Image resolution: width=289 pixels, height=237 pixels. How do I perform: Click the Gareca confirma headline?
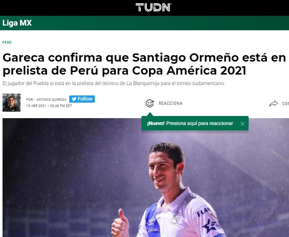144,64
